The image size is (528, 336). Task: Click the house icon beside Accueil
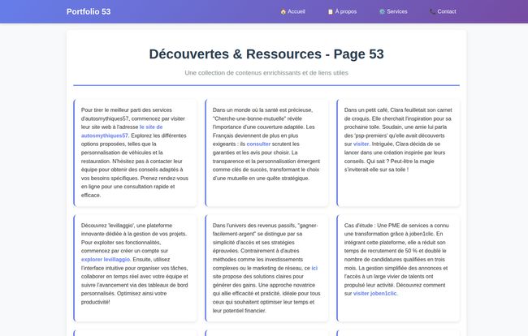[x=283, y=12]
